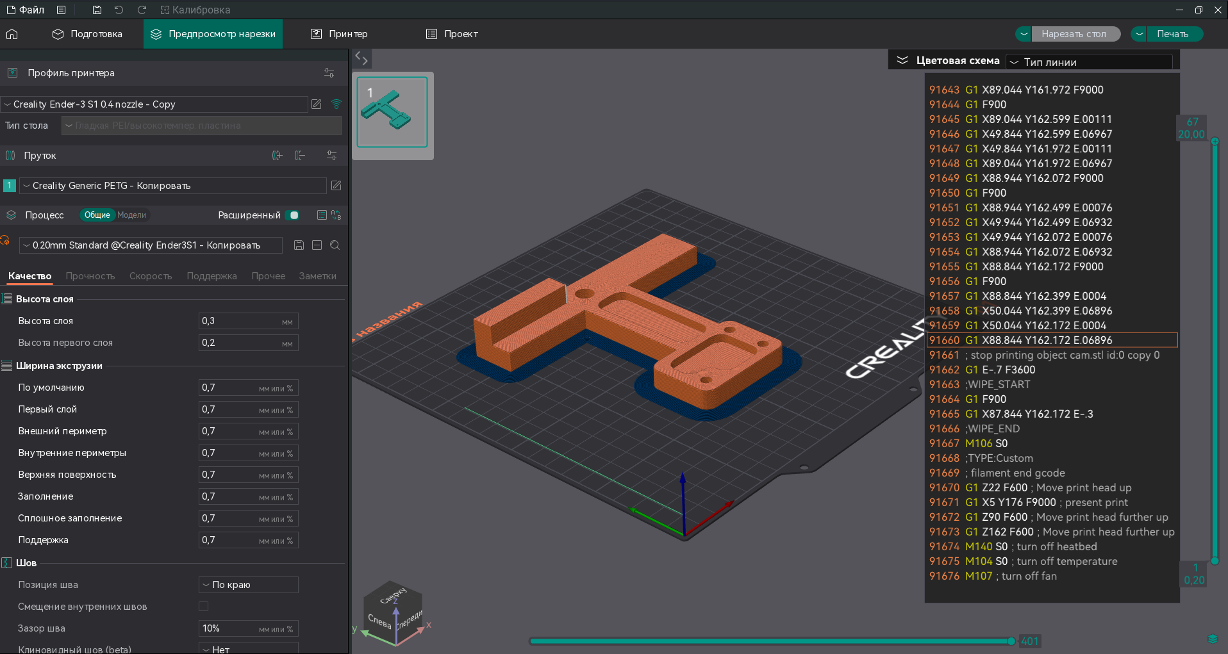Image resolution: width=1228 pixels, height=654 pixels.
Task: Save the process preset
Action: pyautogui.click(x=299, y=245)
